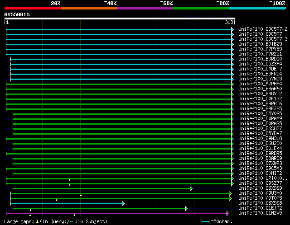
Task: Choose hit UniRef100_Q7XWP3
Action: [x=260, y=164]
